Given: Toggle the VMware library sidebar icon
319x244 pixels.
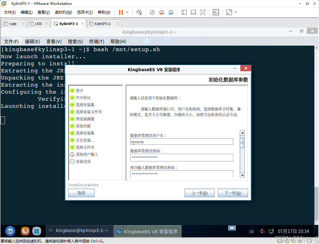Looking at the screenshot, I should (184, 12).
